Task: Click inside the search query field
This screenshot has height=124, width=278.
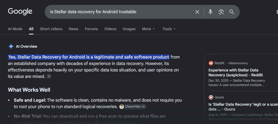Action: coord(121,12)
